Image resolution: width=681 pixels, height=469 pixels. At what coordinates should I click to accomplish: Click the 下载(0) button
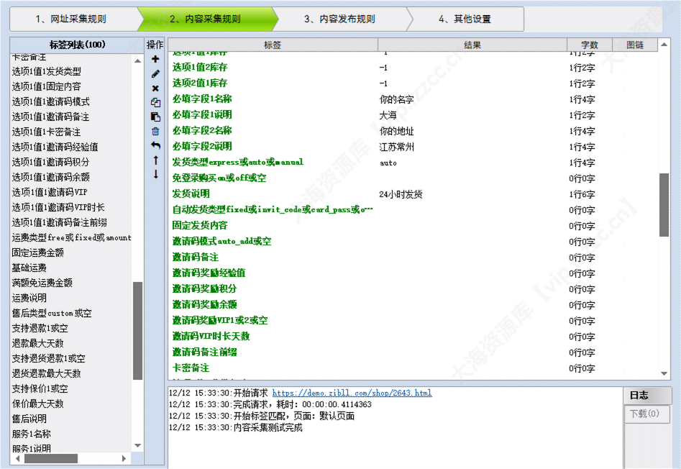coord(646,414)
